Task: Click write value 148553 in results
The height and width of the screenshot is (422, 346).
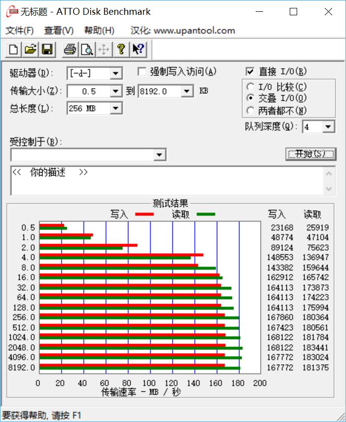Action: tap(280, 257)
